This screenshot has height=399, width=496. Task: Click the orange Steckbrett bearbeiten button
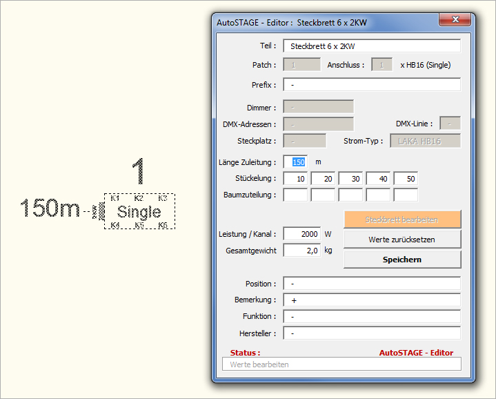pyautogui.click(x=401, y=220)
